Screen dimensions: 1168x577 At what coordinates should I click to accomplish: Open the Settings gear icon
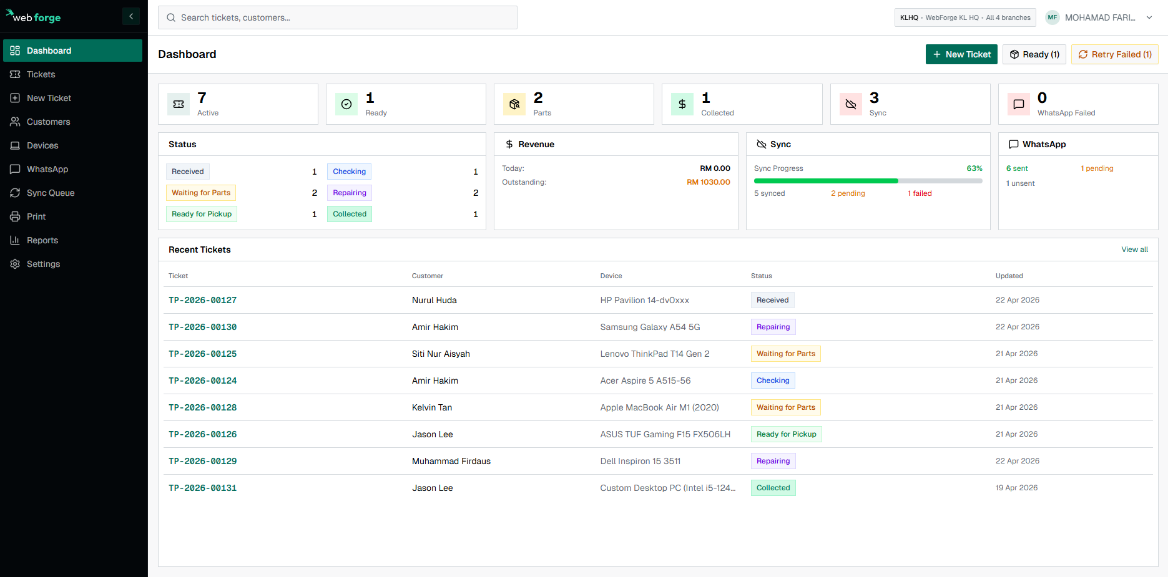(15, 264)
